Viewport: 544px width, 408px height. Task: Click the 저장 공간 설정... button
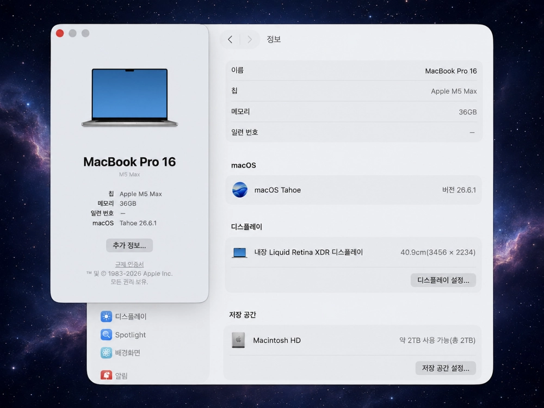click(446, 368)
